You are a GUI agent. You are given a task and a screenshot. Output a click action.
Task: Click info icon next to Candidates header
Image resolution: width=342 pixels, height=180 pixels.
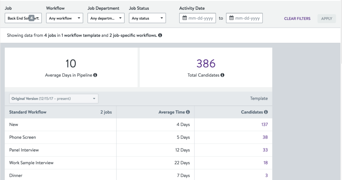[x=266, y=112]
